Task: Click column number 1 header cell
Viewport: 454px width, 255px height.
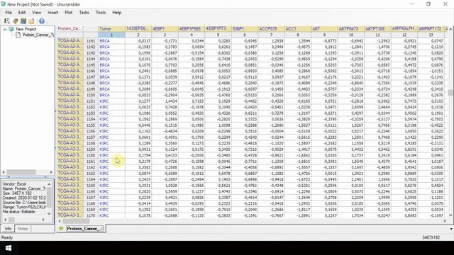Action: click(111, 35)
